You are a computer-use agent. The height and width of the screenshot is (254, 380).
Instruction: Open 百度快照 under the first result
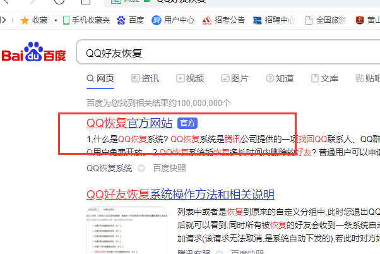tap(169, 168)
